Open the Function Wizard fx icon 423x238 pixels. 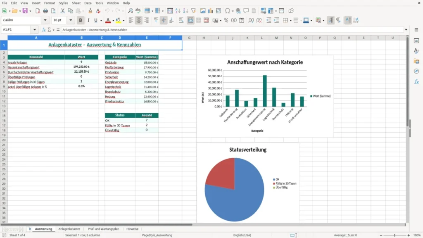[44, 30]
